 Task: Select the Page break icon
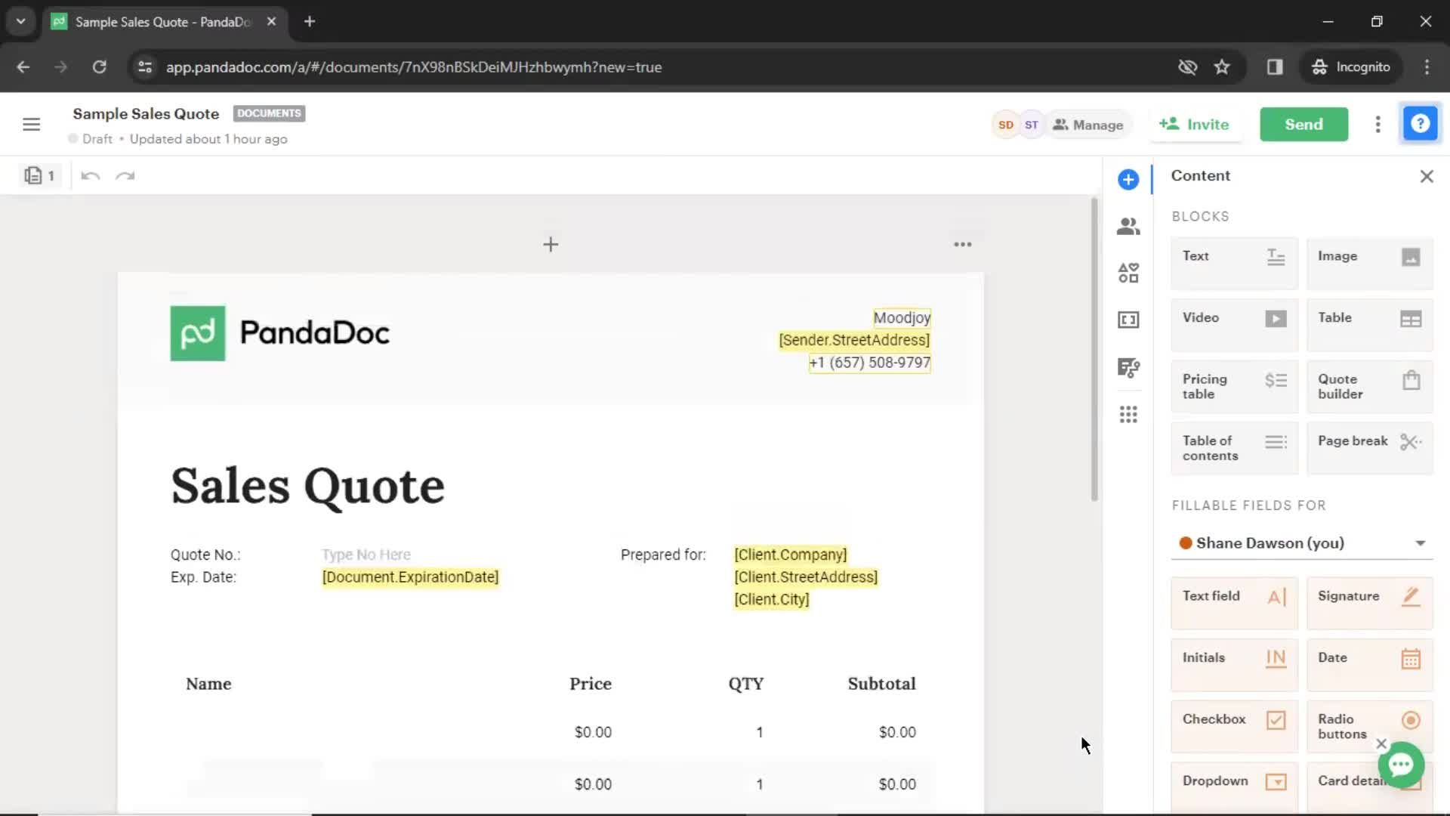(1411, 441)
